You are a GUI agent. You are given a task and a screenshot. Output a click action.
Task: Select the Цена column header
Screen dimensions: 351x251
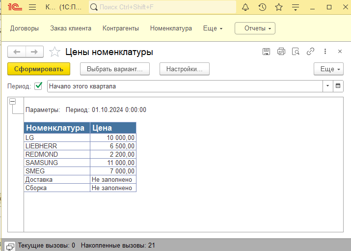[x=113, y=128]
